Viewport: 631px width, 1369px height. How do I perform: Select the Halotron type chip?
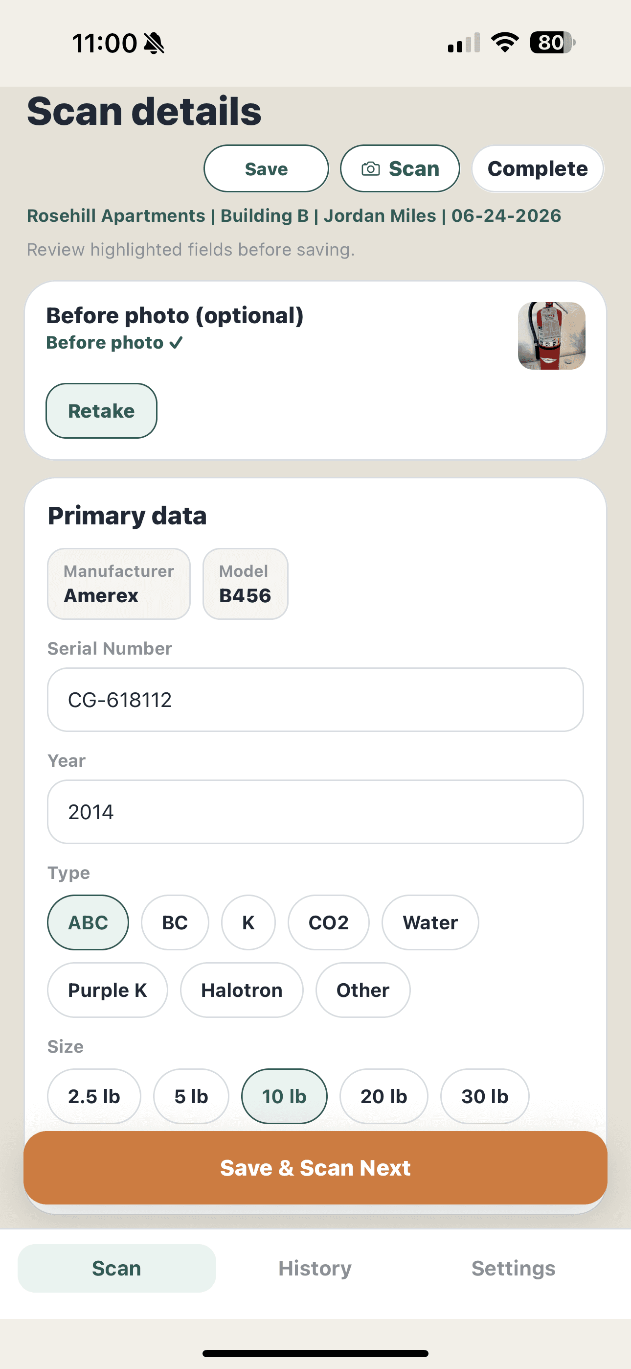coord(242,990)
